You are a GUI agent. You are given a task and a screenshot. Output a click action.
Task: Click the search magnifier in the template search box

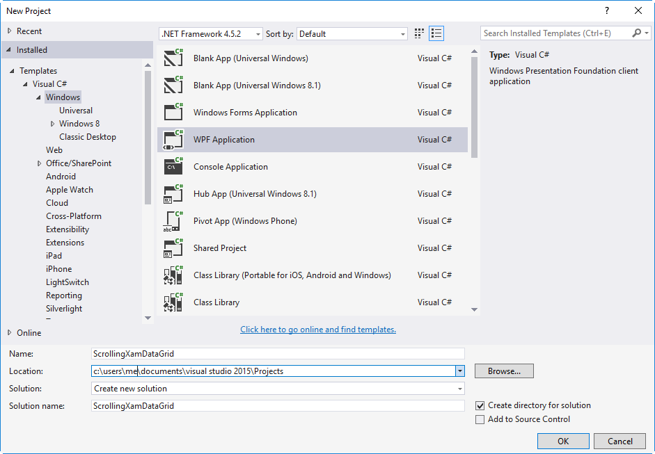pos(637,33)
